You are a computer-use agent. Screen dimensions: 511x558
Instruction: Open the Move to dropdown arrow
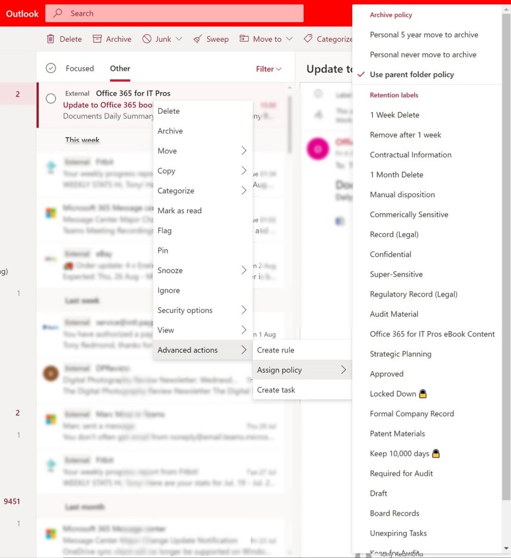tap(290, 39)
